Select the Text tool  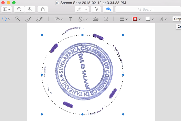tap(70, 19)
